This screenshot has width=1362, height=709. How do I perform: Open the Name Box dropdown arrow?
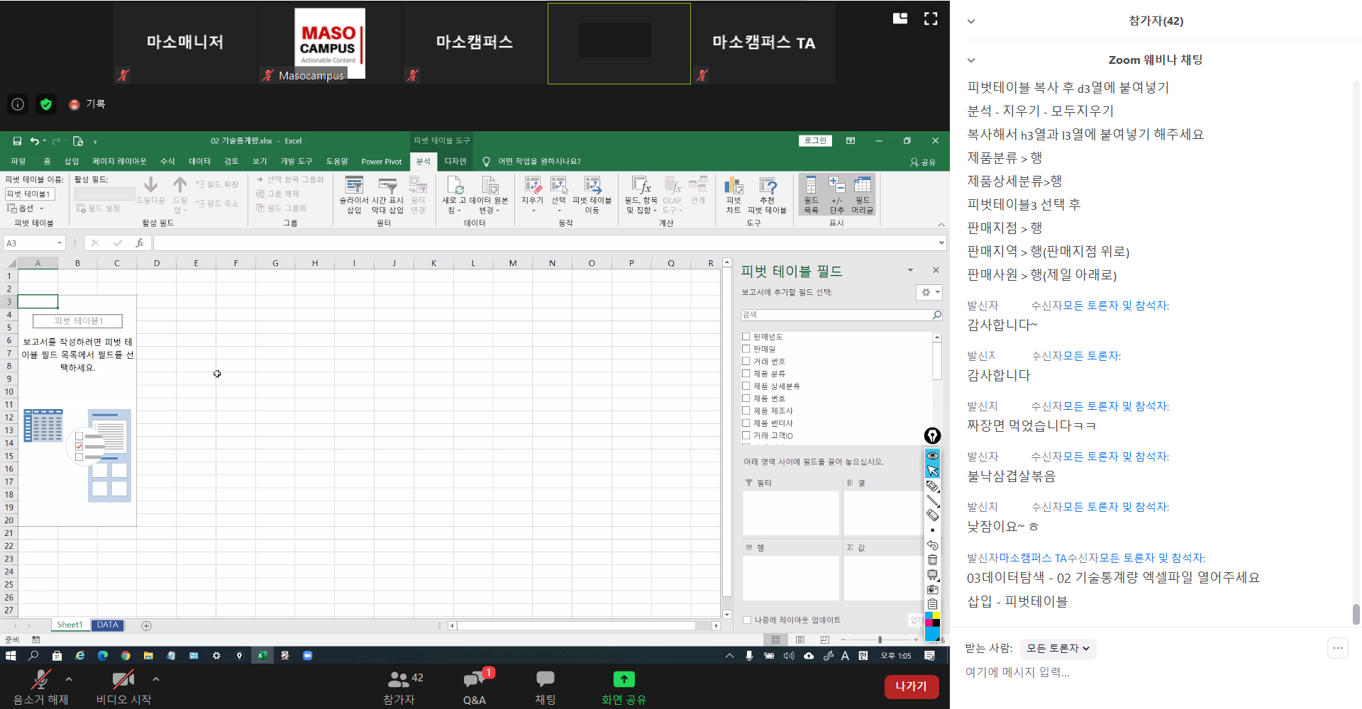point(60,243)
